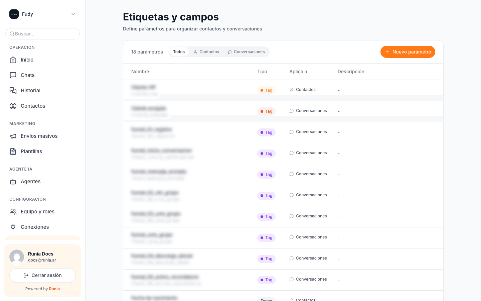
Task: Click the Cerrar sesión button
Action: 42,275
